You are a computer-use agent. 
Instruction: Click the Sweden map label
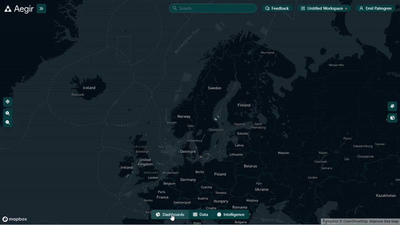tap(214, 88)
